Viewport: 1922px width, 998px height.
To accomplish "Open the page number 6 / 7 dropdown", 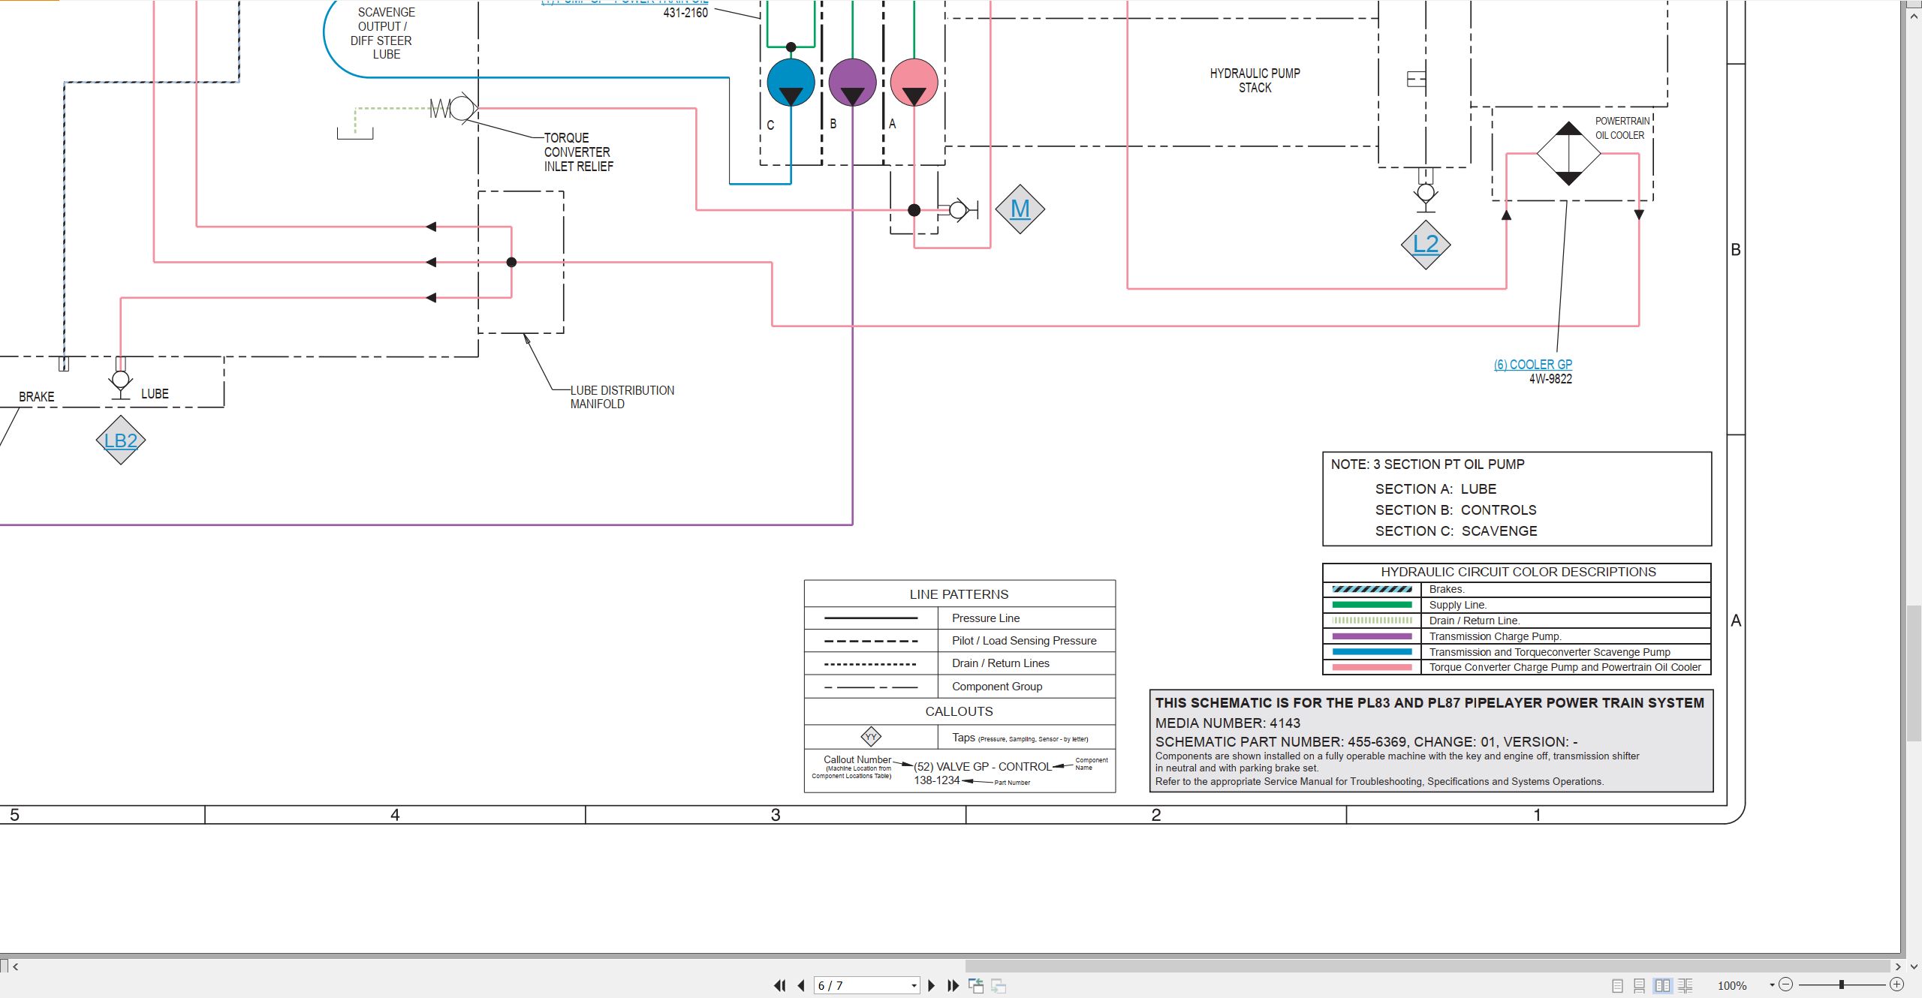I will [914, 985].
